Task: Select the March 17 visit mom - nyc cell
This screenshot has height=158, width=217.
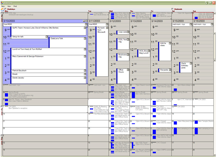Action: (x=45, y=87)
